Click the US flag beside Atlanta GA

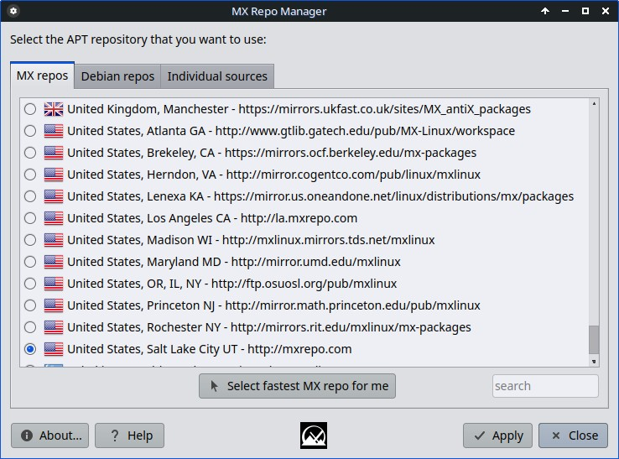54,131
